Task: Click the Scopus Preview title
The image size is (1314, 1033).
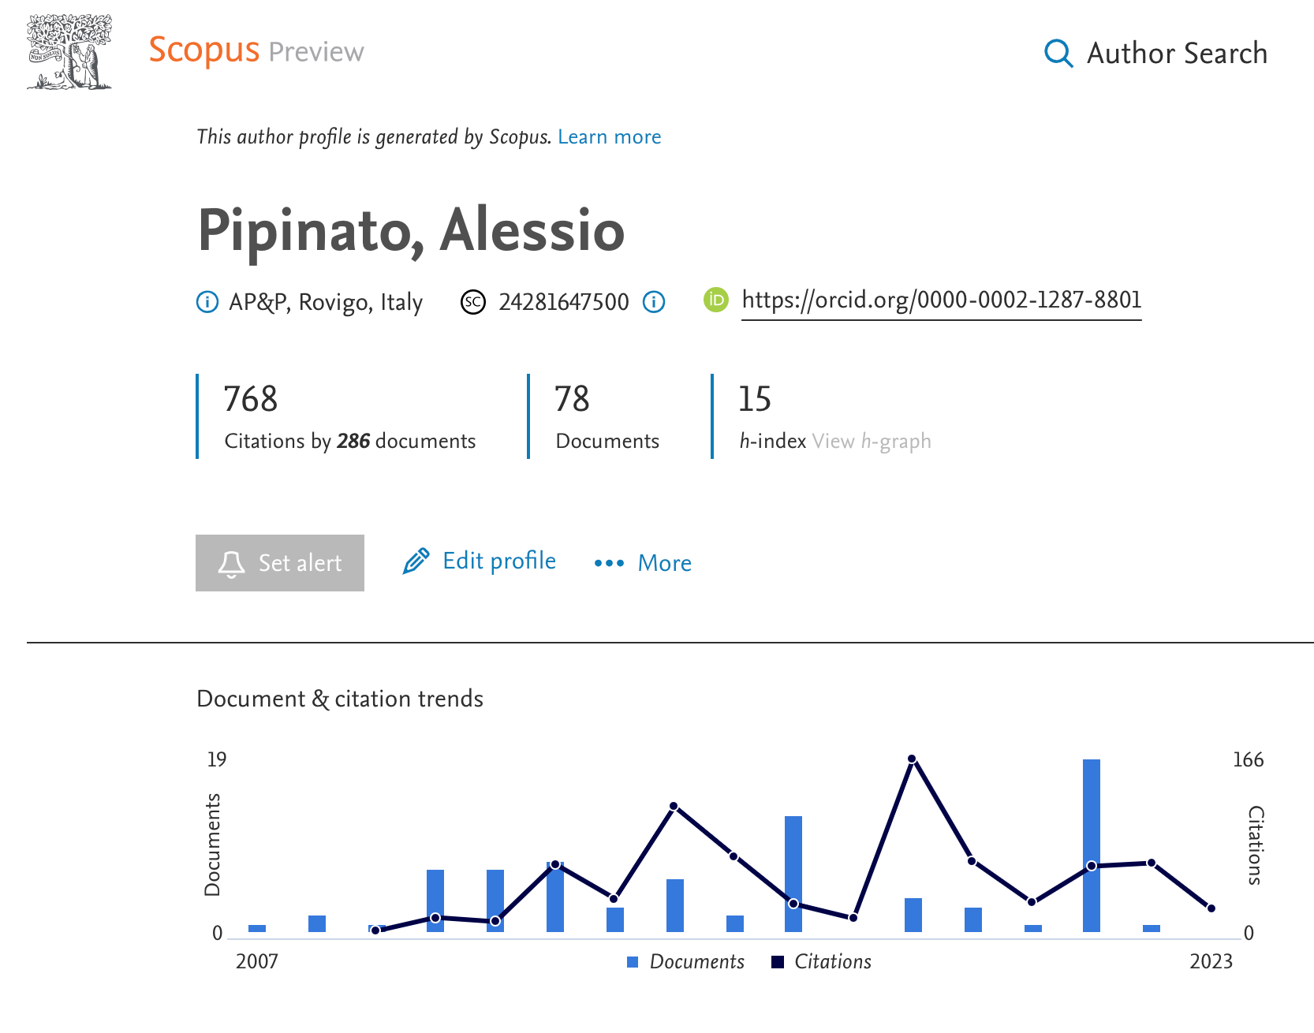Action: (256, 51)
